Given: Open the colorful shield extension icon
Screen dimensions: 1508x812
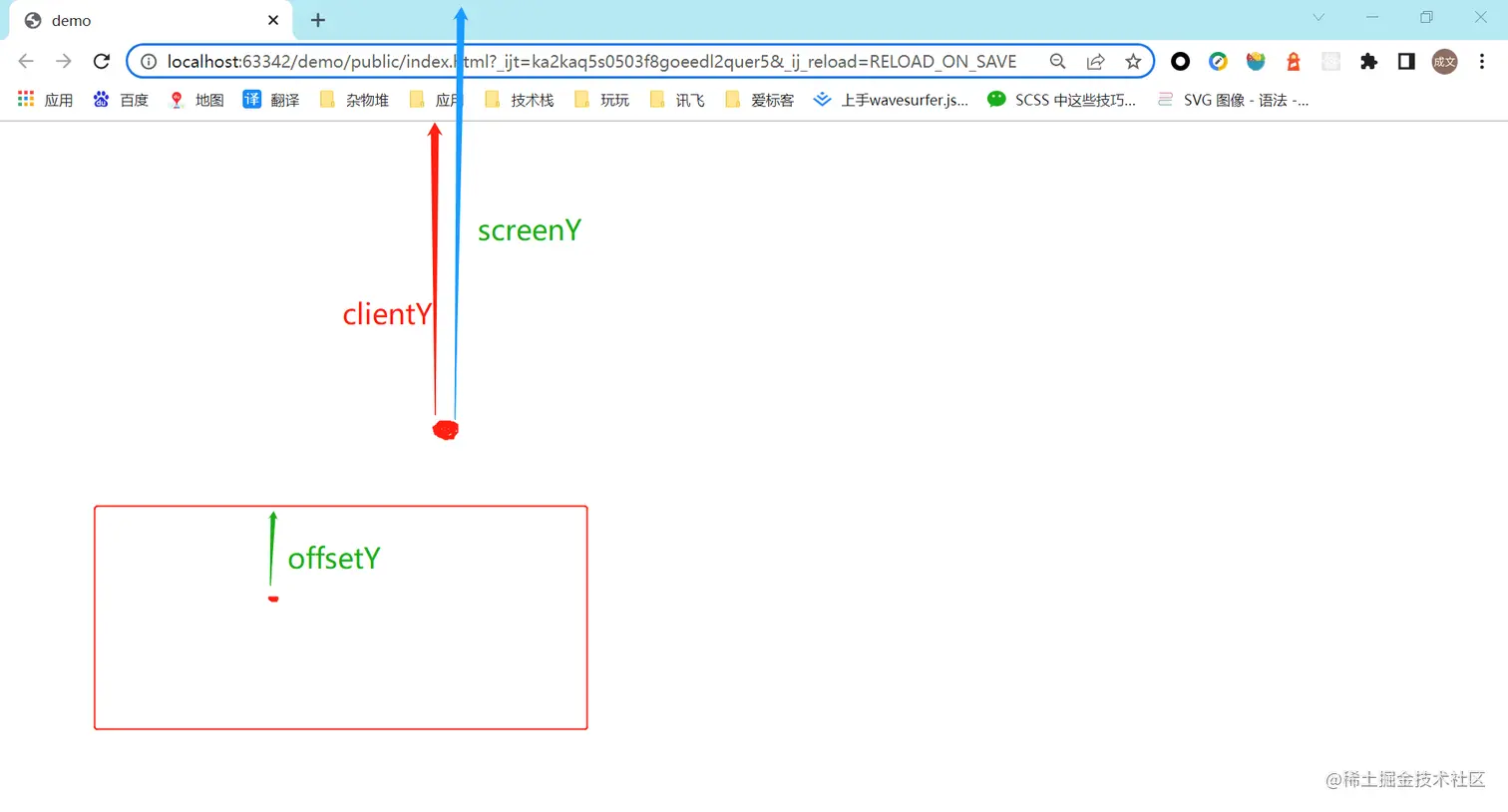Looking at the screenshot, I should click(1256, 62).
